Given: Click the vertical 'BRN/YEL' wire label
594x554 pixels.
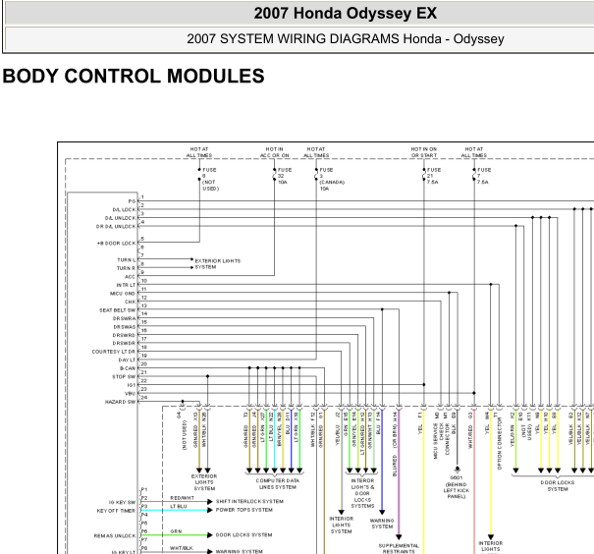Looking at the screenshot, I should [x=280, y=436].
